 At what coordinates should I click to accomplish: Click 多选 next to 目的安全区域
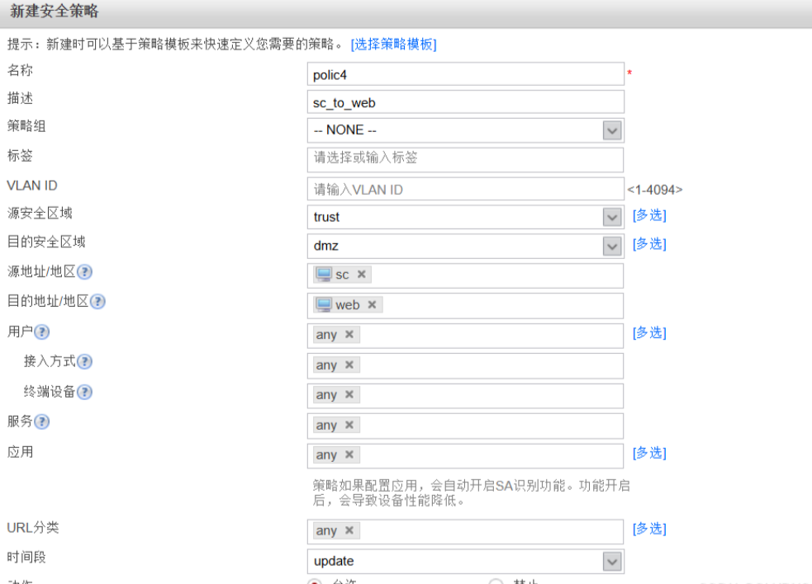coord(649,244)
